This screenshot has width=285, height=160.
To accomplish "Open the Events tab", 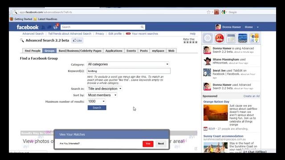I will [131, 51].
